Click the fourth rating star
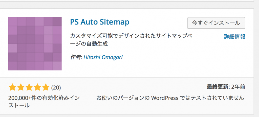The height and width of the screenshot is (117, 259). [37, 88]
